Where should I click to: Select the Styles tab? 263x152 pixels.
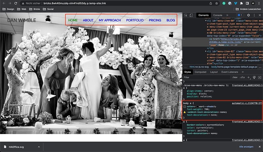pyautogui.click(x=188, y=72)
